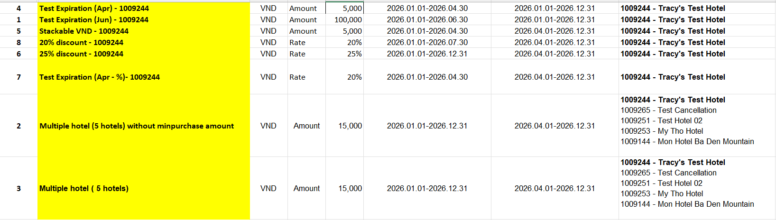The width and height of the screenshot is (776, 220).
Task: Click row number 3 cell
Action: pos(19,189)
